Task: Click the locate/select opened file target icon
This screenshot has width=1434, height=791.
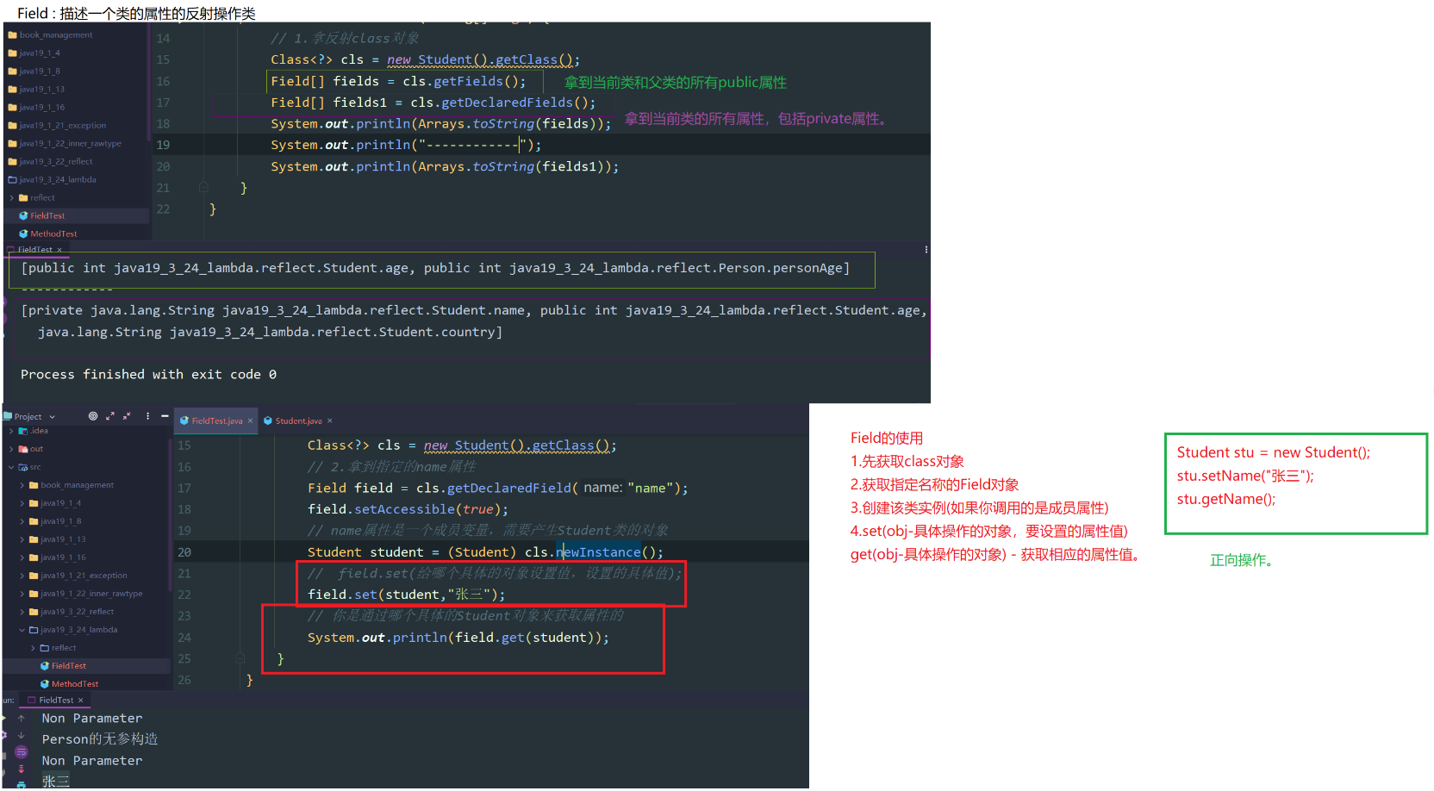Action: (x=93, y=416)
